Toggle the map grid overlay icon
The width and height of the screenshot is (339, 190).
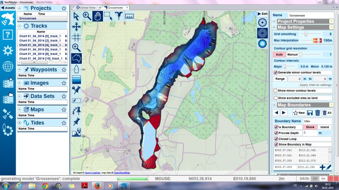(x=77, y=37)
